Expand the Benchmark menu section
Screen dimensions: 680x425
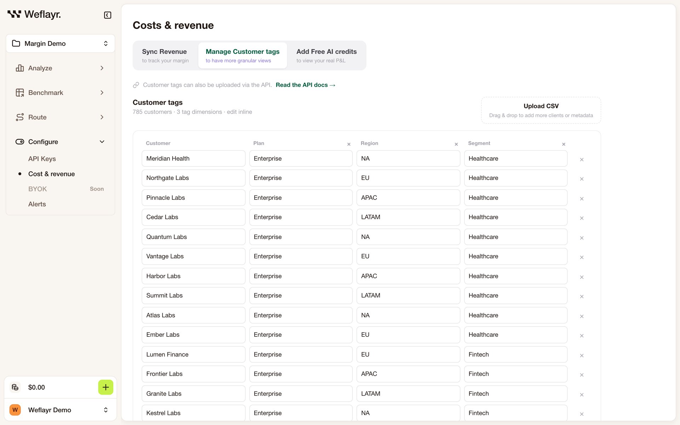coord(60,92)
